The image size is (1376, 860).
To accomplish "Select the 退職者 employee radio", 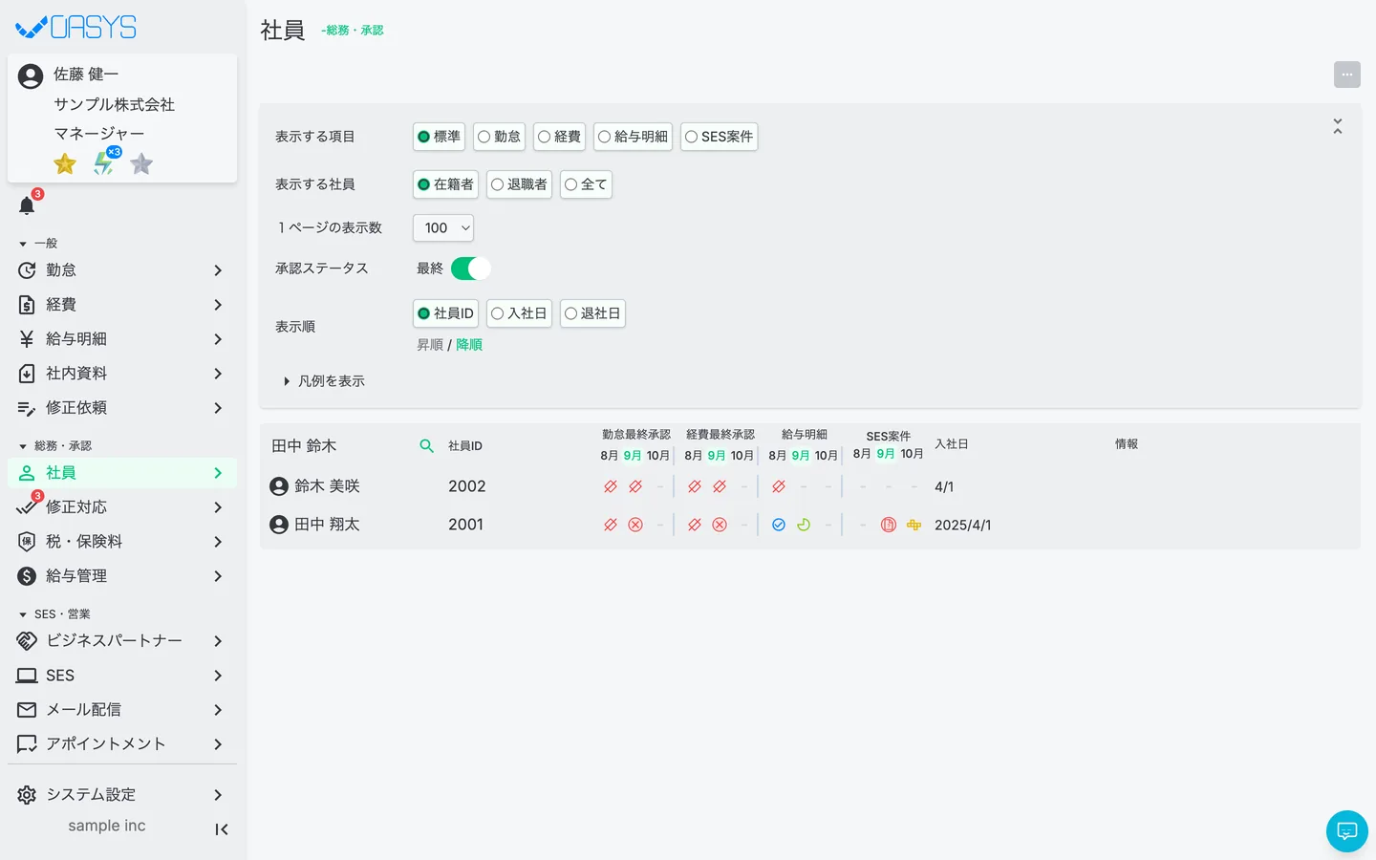I will [519, 184].
